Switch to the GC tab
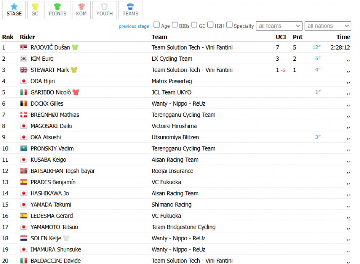The height and width of the screenshot is (264, 360). coord(35,10)
